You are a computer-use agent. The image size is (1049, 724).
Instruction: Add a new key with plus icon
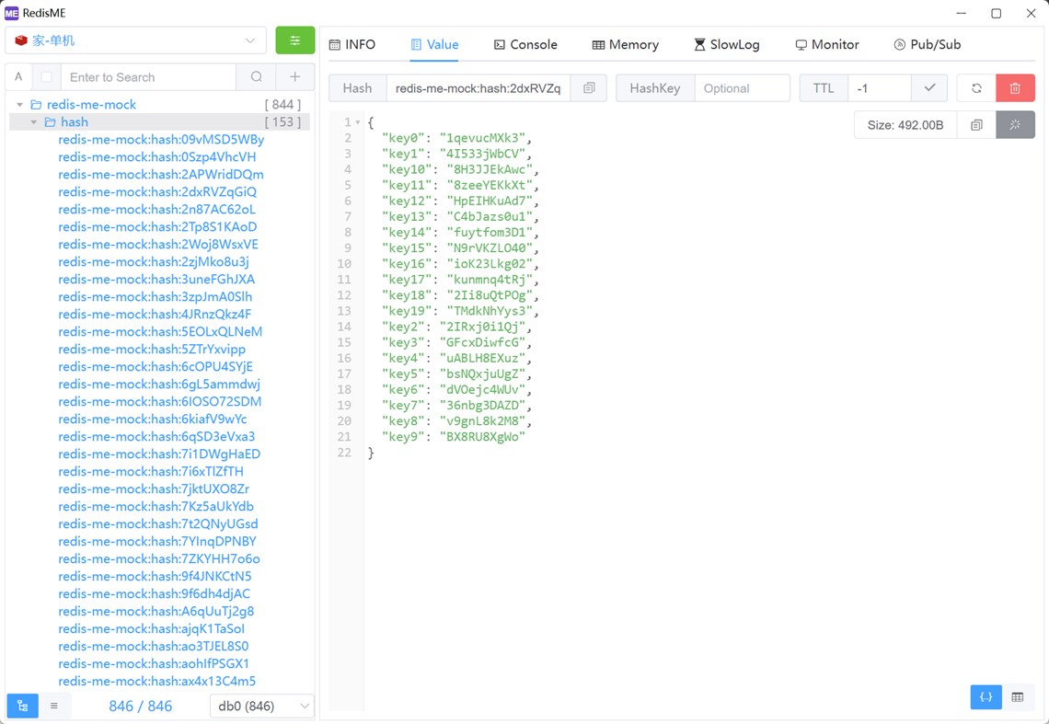pos(295,77)
